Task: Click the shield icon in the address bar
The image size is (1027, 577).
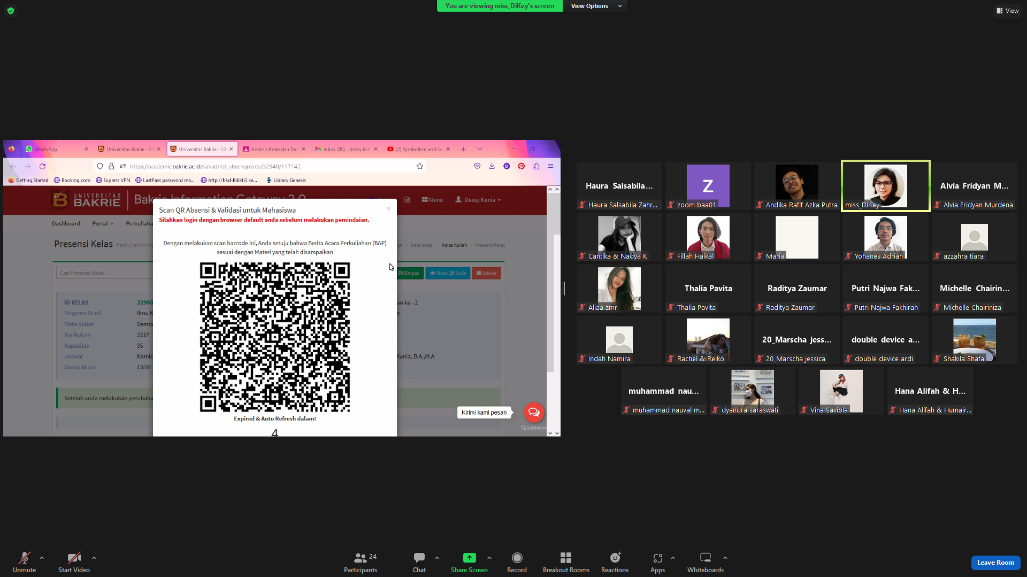Action: (x=99, y=166)
